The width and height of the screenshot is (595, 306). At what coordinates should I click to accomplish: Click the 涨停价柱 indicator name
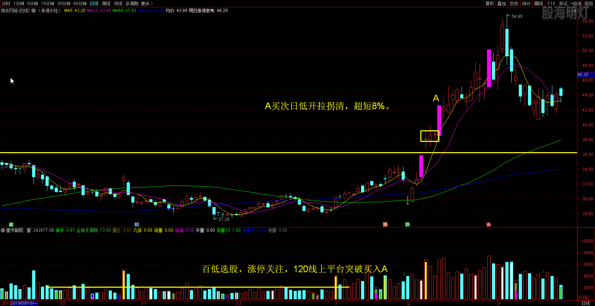(49, 11)
